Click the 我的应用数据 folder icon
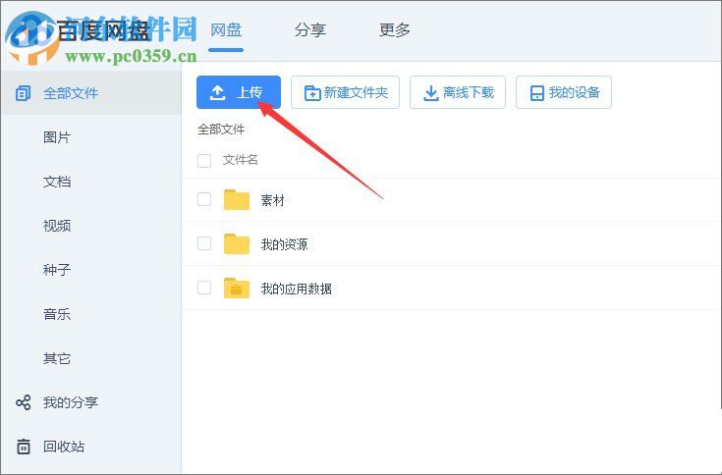This screenshot has height=475, width=722. pyautogui.click(x=236, y=288)
